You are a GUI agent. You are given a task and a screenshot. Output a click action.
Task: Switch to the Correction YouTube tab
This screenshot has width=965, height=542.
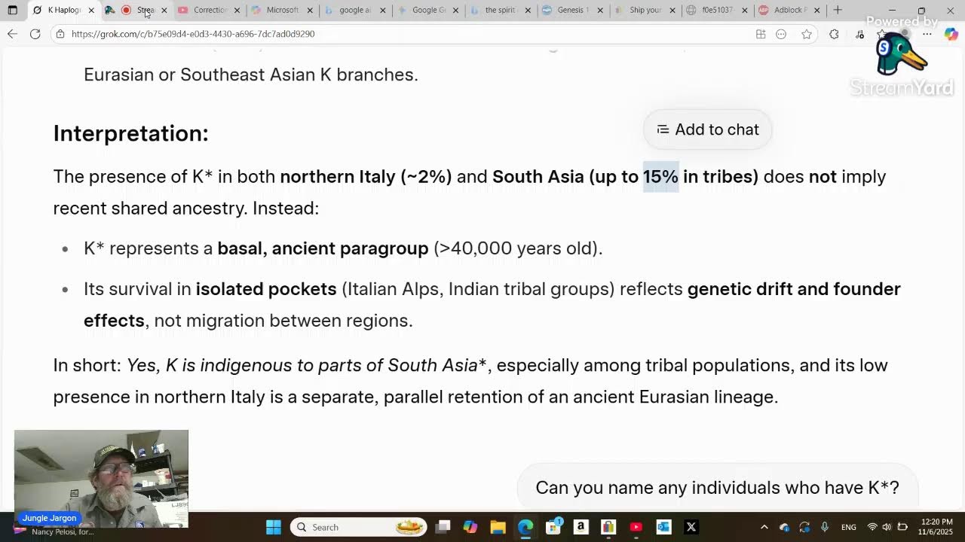pyautogui.click(x=210, y=10)
